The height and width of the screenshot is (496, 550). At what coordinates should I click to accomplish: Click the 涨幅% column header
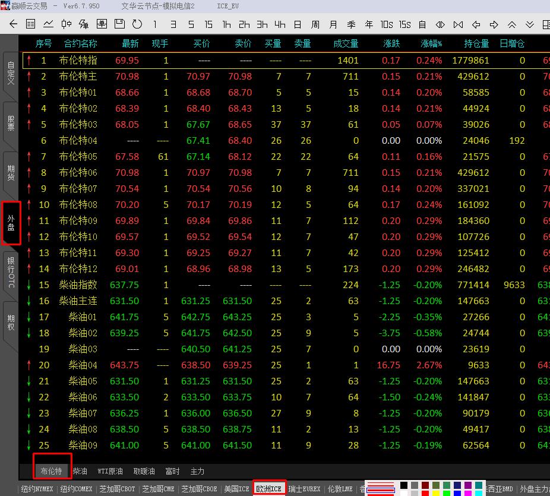pos(431,43)
